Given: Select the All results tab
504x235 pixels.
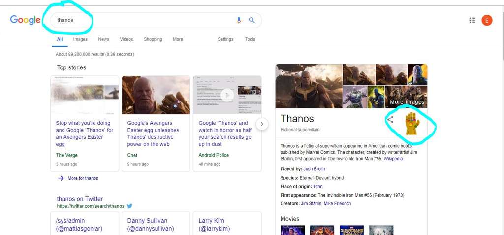Looking at the screenshot, I should [60, 39].
